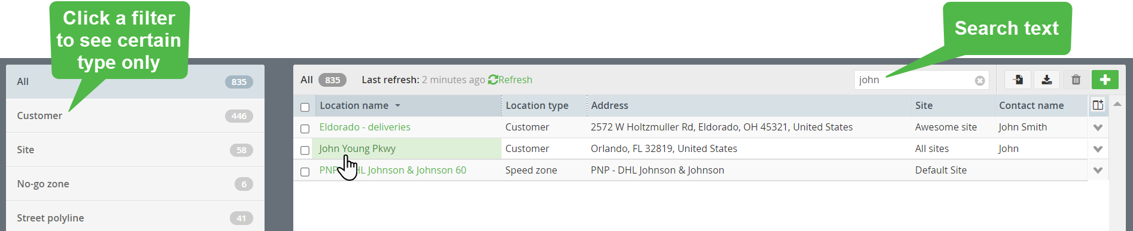Open the column chooser icon
Image resolution: width=1133 pixels, height=231 pixels.
point(1098,105)
